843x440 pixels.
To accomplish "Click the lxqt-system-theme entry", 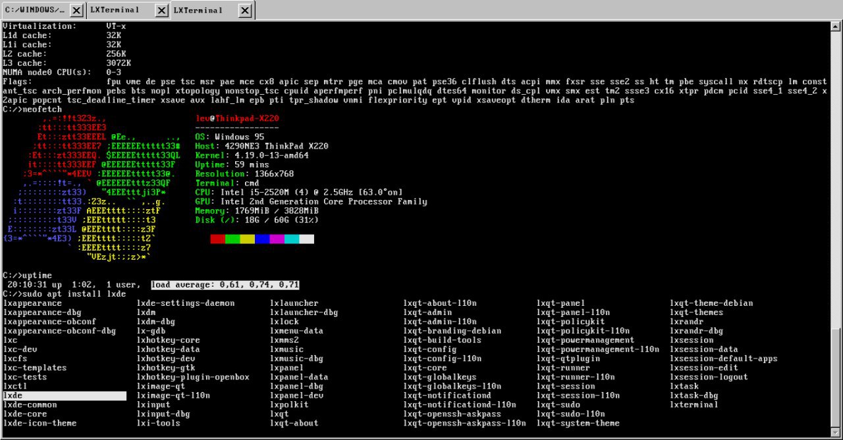I will click(578, 423).
